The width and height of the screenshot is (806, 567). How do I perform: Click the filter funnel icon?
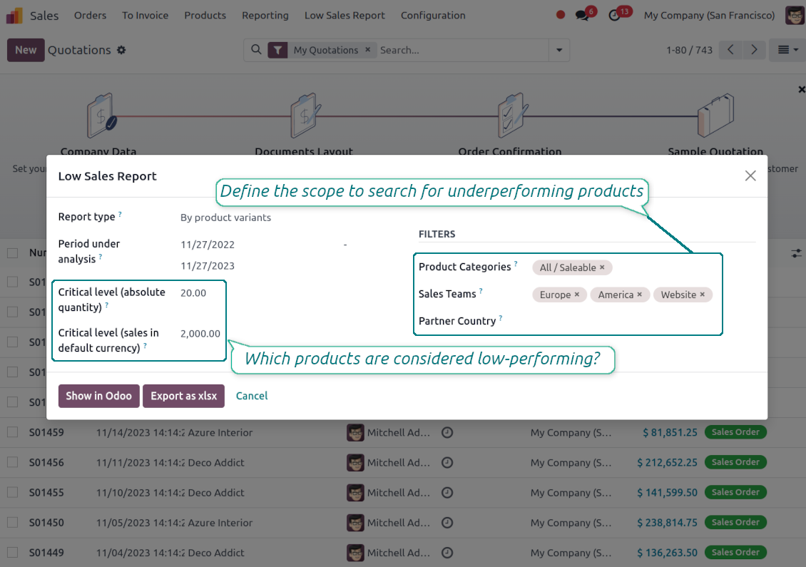pyautogui.click(x=277, y=50)
